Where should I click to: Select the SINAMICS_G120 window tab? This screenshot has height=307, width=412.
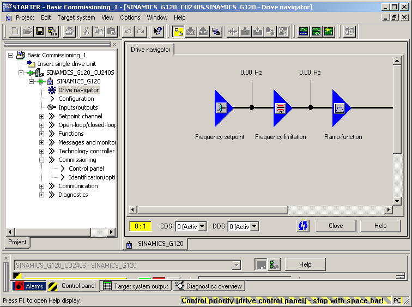tap(156, 244)
